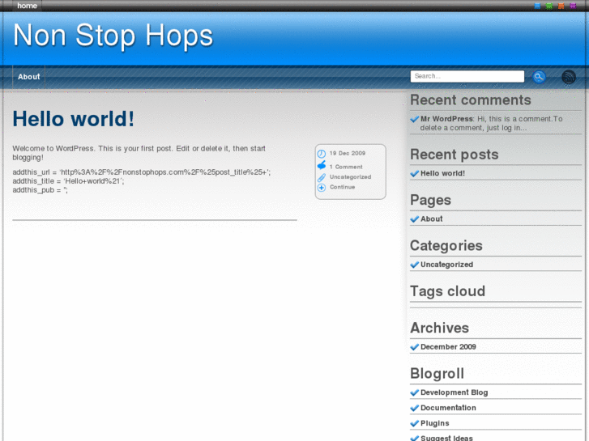Screen dimensions: 589x441
Task: Click the 19 Dec 2009 date text
Action: coord(348,153)
